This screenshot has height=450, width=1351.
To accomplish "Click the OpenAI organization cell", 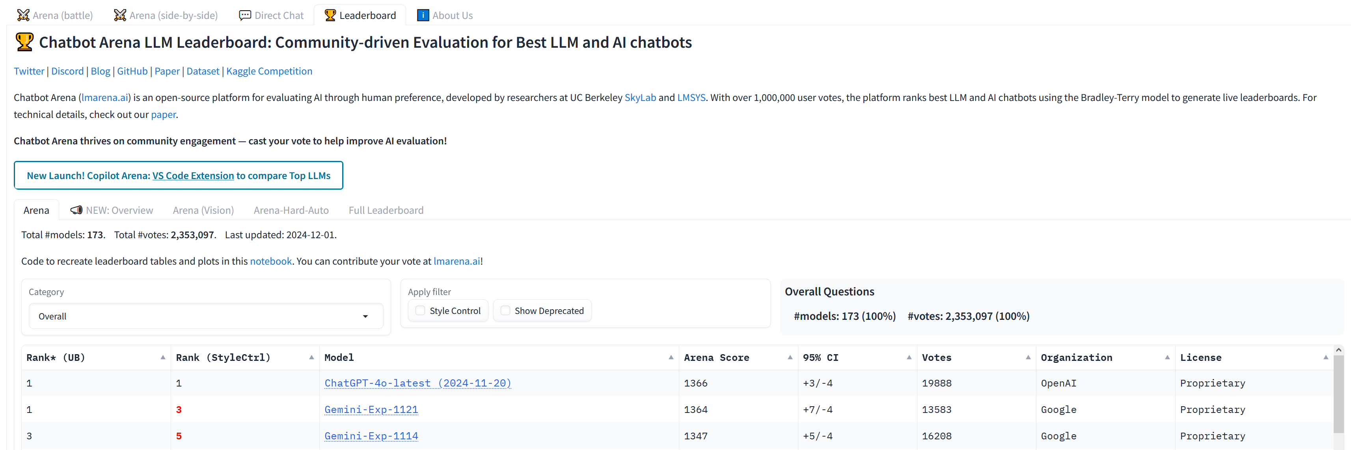I will (1105, 383).
